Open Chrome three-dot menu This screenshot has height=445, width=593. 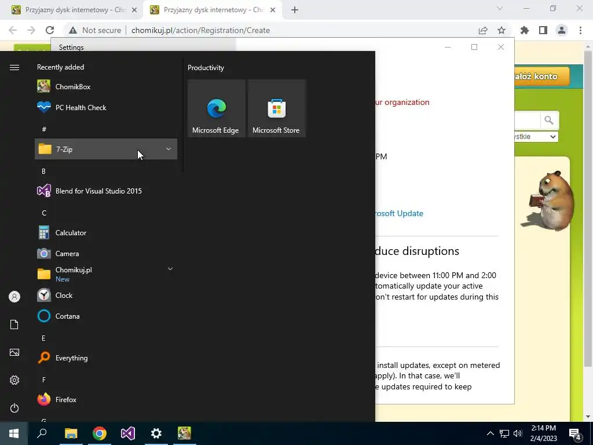tap(580, 30)
